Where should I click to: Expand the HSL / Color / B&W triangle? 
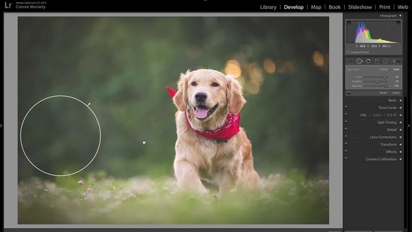[x=400, y=115]
